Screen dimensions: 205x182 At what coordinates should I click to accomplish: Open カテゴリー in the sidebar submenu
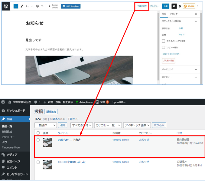tap(8, 137)
